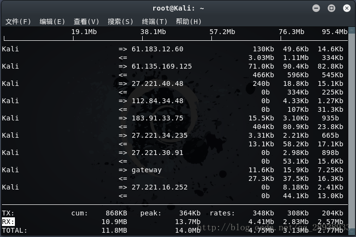Click the 13.7Mb peak RX value
The height and width of the screenshot is (237, 356).
[x=188, y=222]
